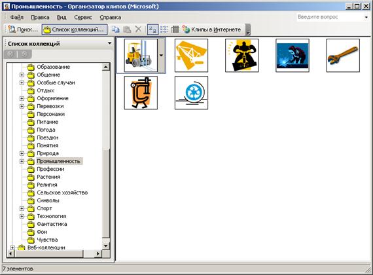This screenshot has width=373, height=275.
Task: Open the Сервис menu
Action: click(83, 18)
